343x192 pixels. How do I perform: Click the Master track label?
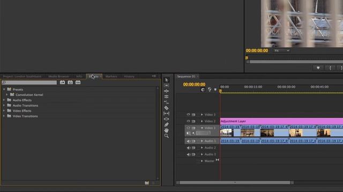pyautogui.click(x=209, y=161)
